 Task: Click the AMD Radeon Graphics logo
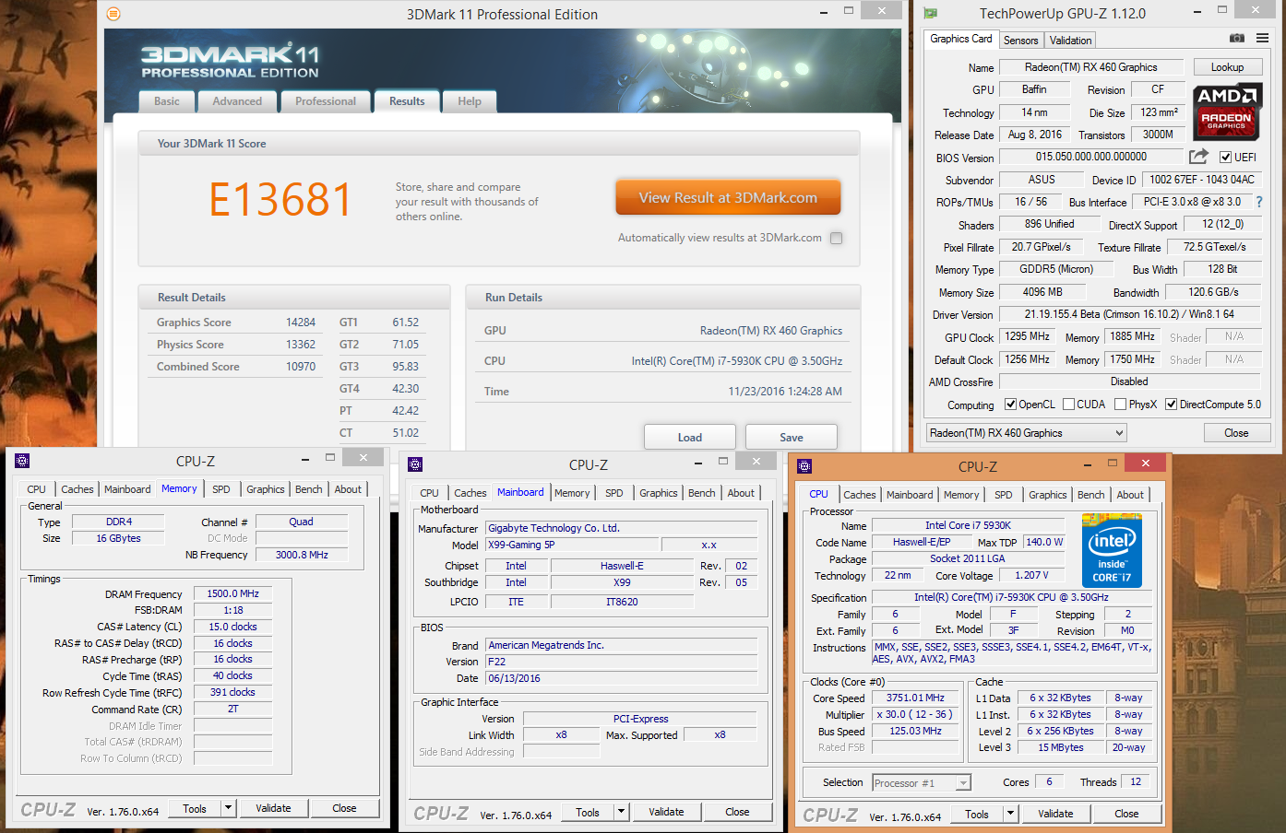(1227, 111)
